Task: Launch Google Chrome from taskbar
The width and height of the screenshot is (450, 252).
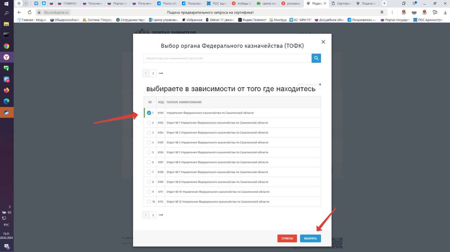Action: tap(6, 46)
